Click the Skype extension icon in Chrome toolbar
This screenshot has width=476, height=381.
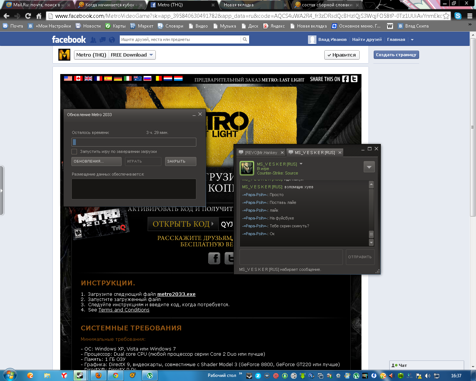[x=458, y=16]
